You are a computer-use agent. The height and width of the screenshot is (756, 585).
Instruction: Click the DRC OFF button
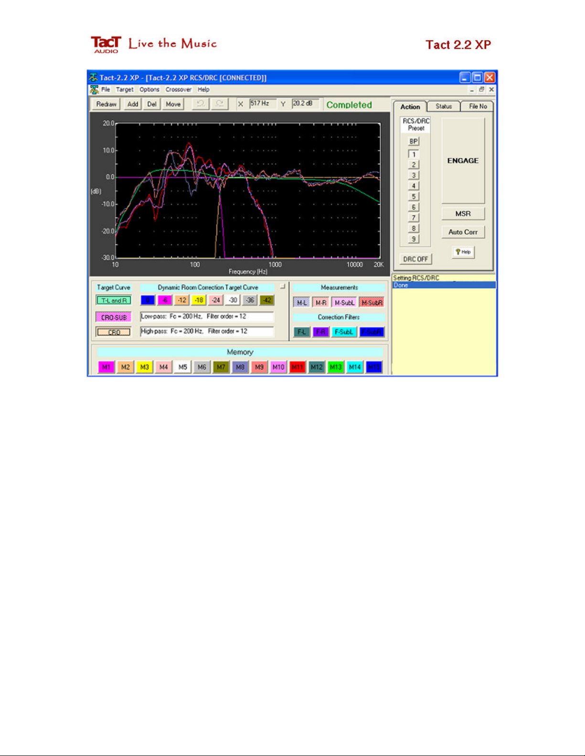[415, 259]
